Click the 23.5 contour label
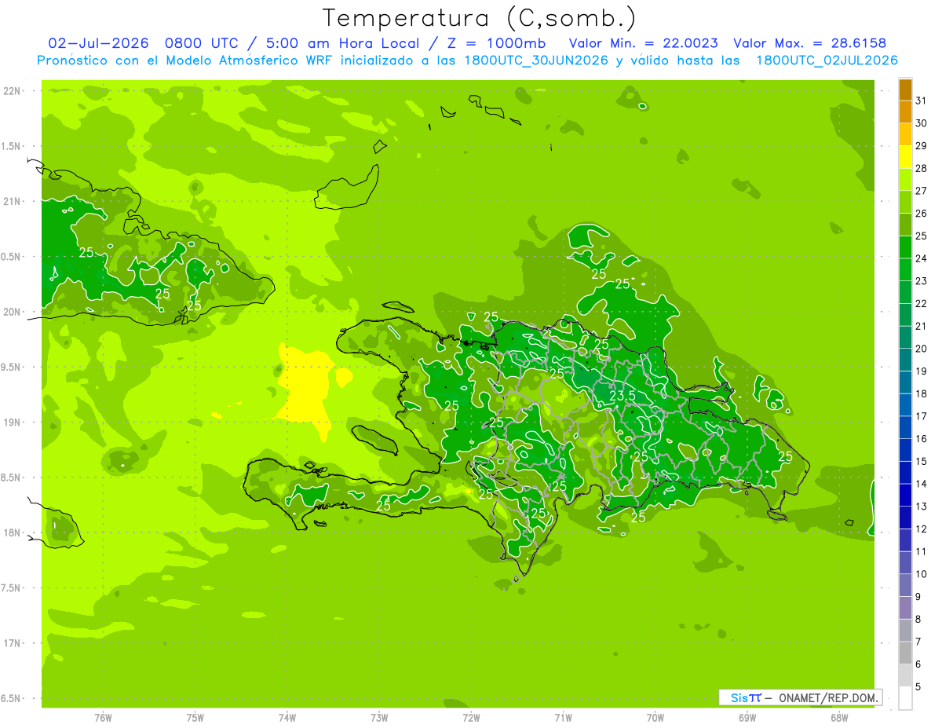 point(622,396)
